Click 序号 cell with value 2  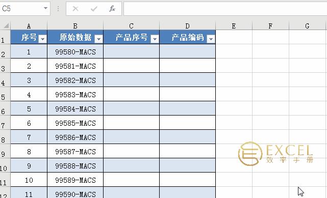click(x=29, y=66)
